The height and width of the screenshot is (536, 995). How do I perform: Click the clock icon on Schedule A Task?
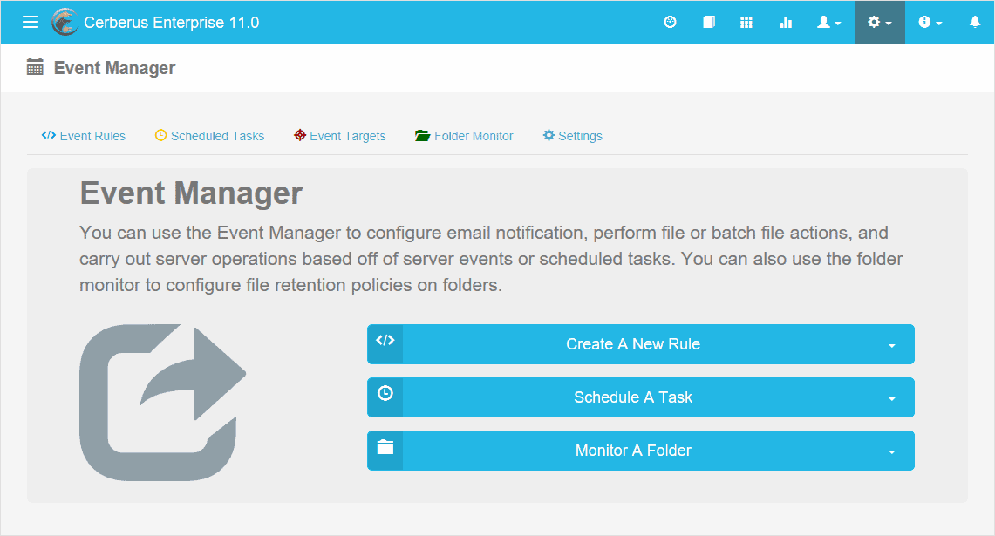click(385, 397)
